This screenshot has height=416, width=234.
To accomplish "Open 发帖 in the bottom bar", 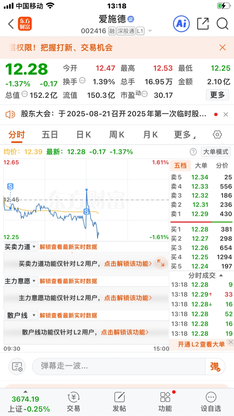I will coord(119,402).
